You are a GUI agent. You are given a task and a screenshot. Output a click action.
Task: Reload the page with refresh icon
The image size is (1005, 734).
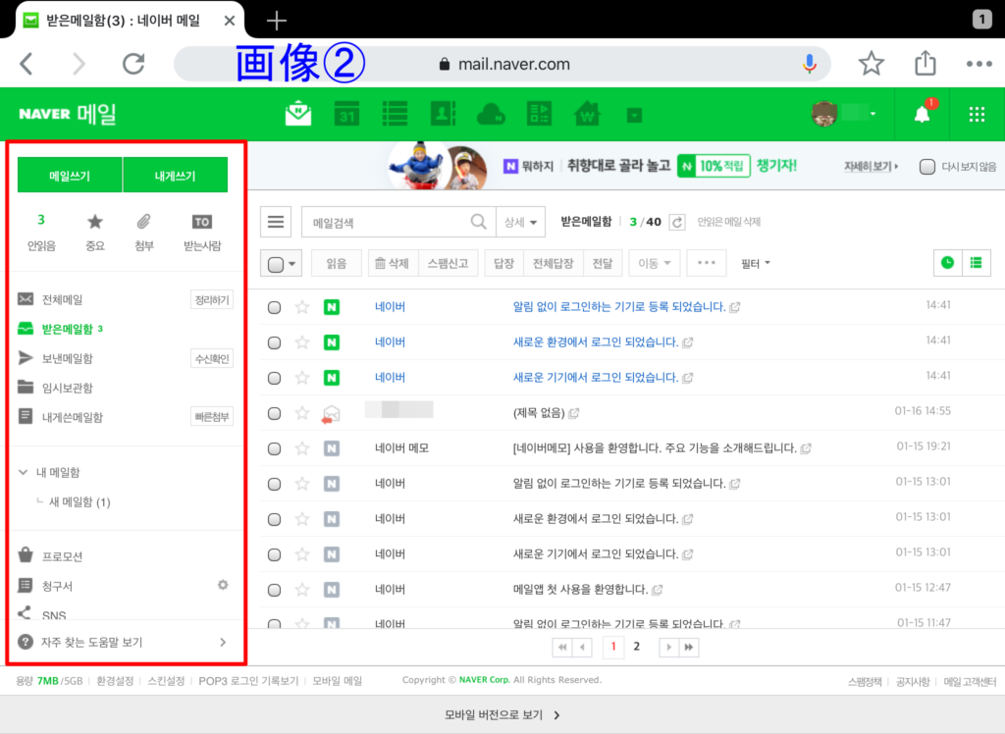133,64
